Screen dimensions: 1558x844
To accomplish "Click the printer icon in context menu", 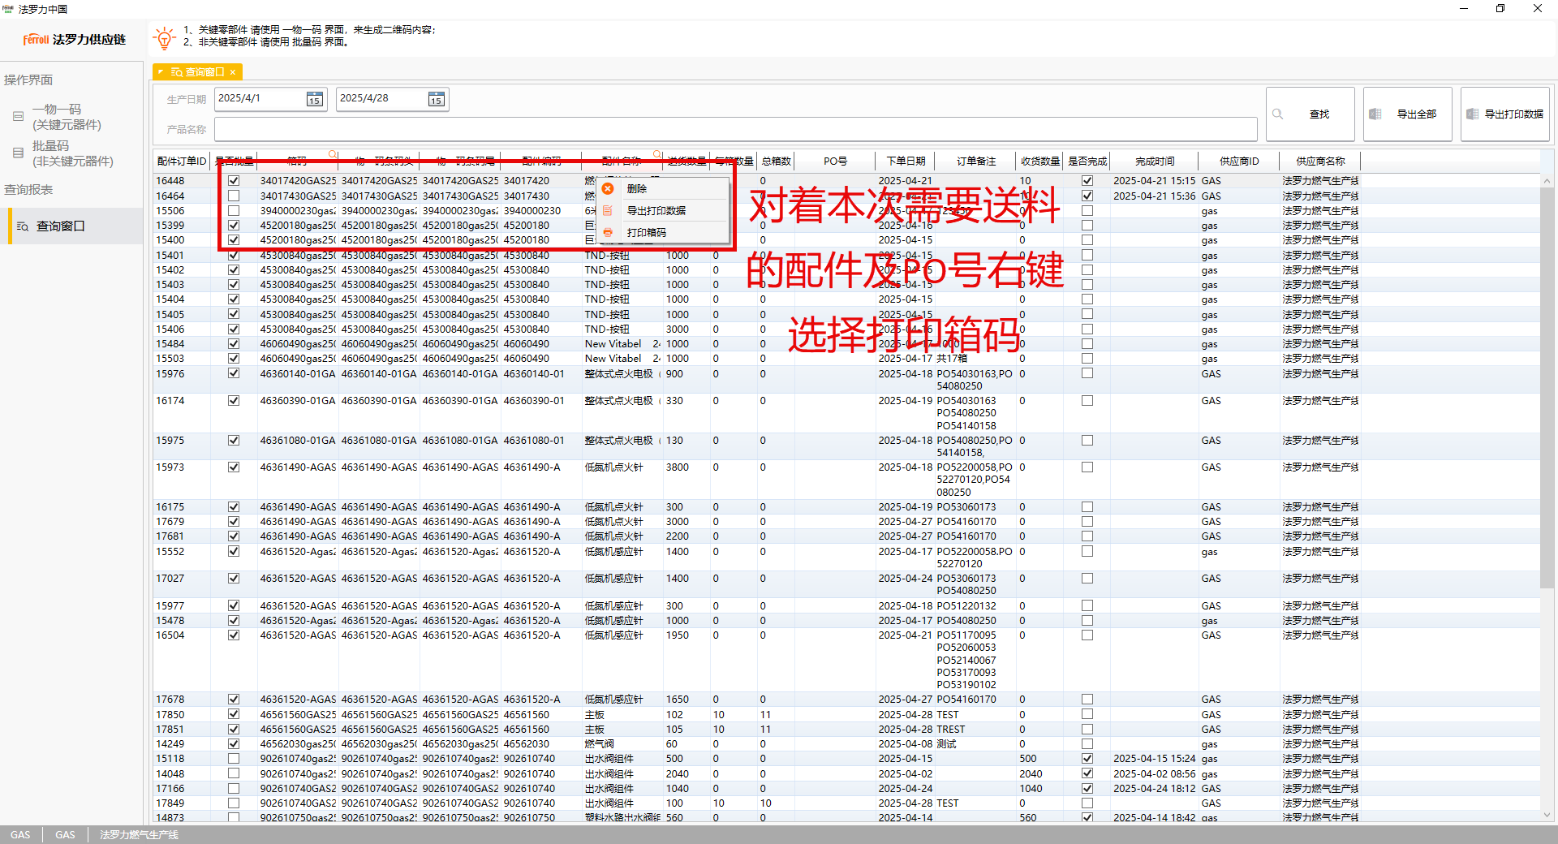I will pyautogui.click(x=608, y=232).
